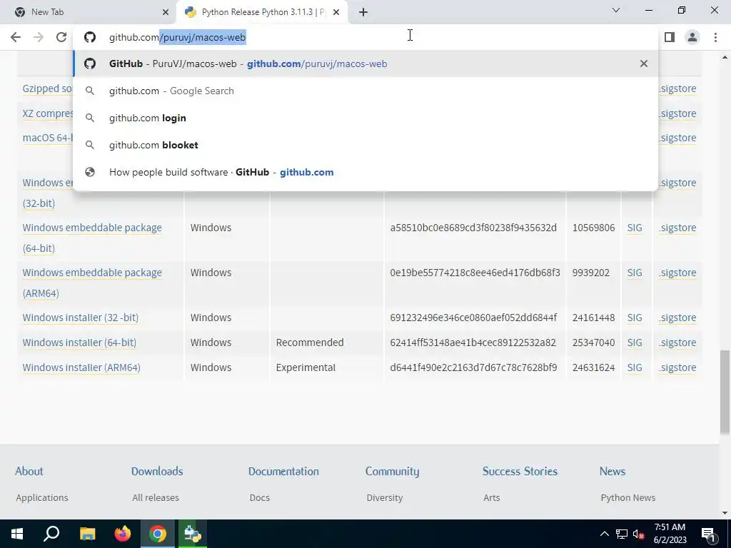Open the Success Stories footer link
731x548 pixels.
pyautogui.click(x=520, y=471)
